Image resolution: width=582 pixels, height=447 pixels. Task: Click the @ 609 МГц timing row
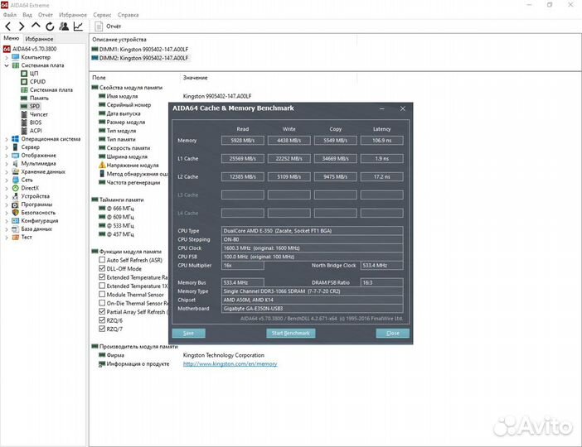120,217
